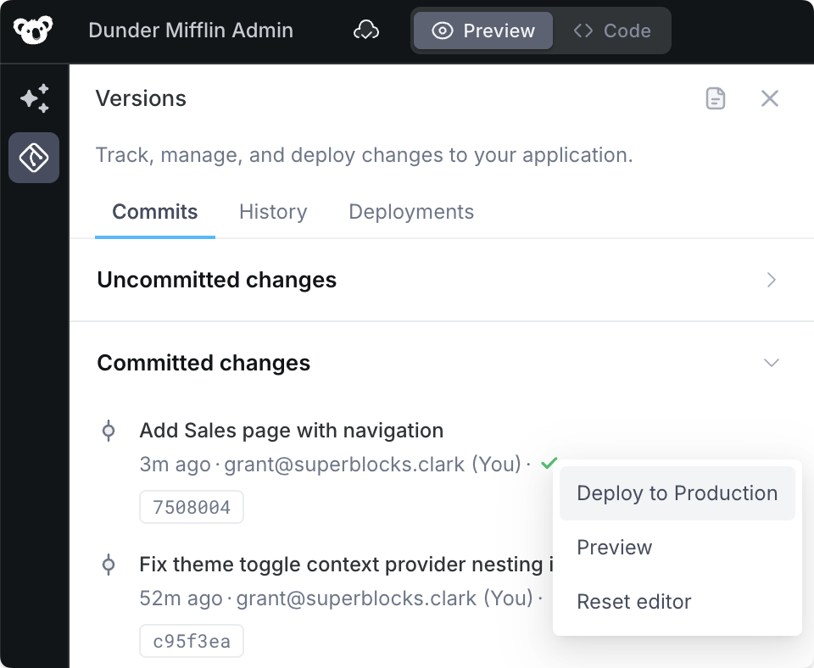Expand the Uncommitted changes section

[x=771, y=280]
